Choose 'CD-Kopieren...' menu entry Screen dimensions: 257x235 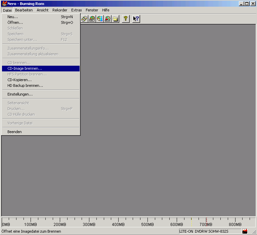click(x=19, y=80)
